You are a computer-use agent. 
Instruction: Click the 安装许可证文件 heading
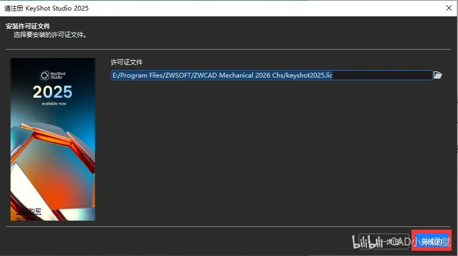point(28,26)
